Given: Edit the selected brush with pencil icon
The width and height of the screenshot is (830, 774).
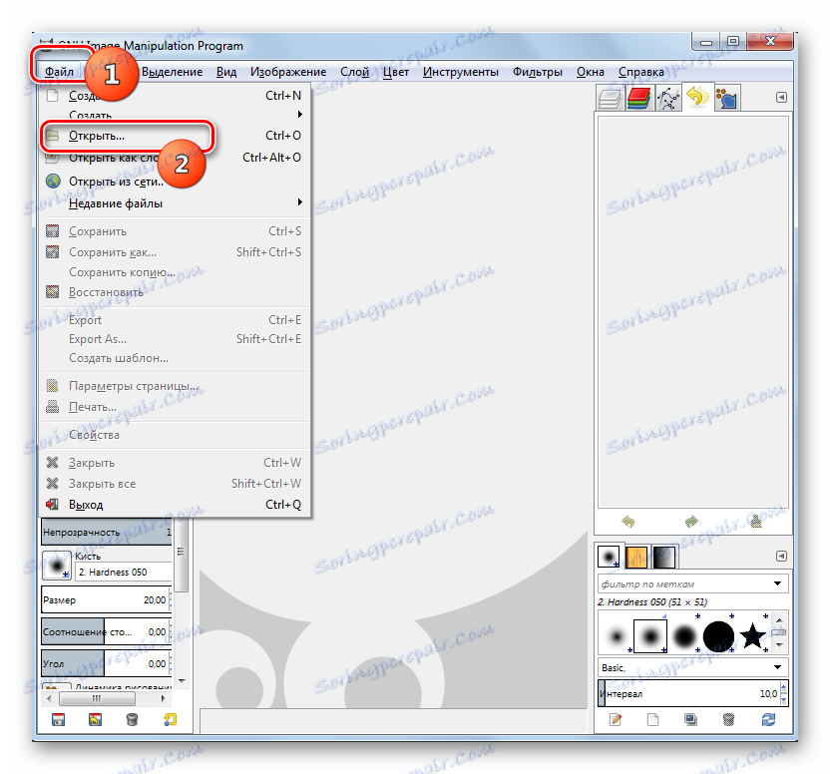Looking at the screenshot, I should pyautogui.click(x=616, y=719).
